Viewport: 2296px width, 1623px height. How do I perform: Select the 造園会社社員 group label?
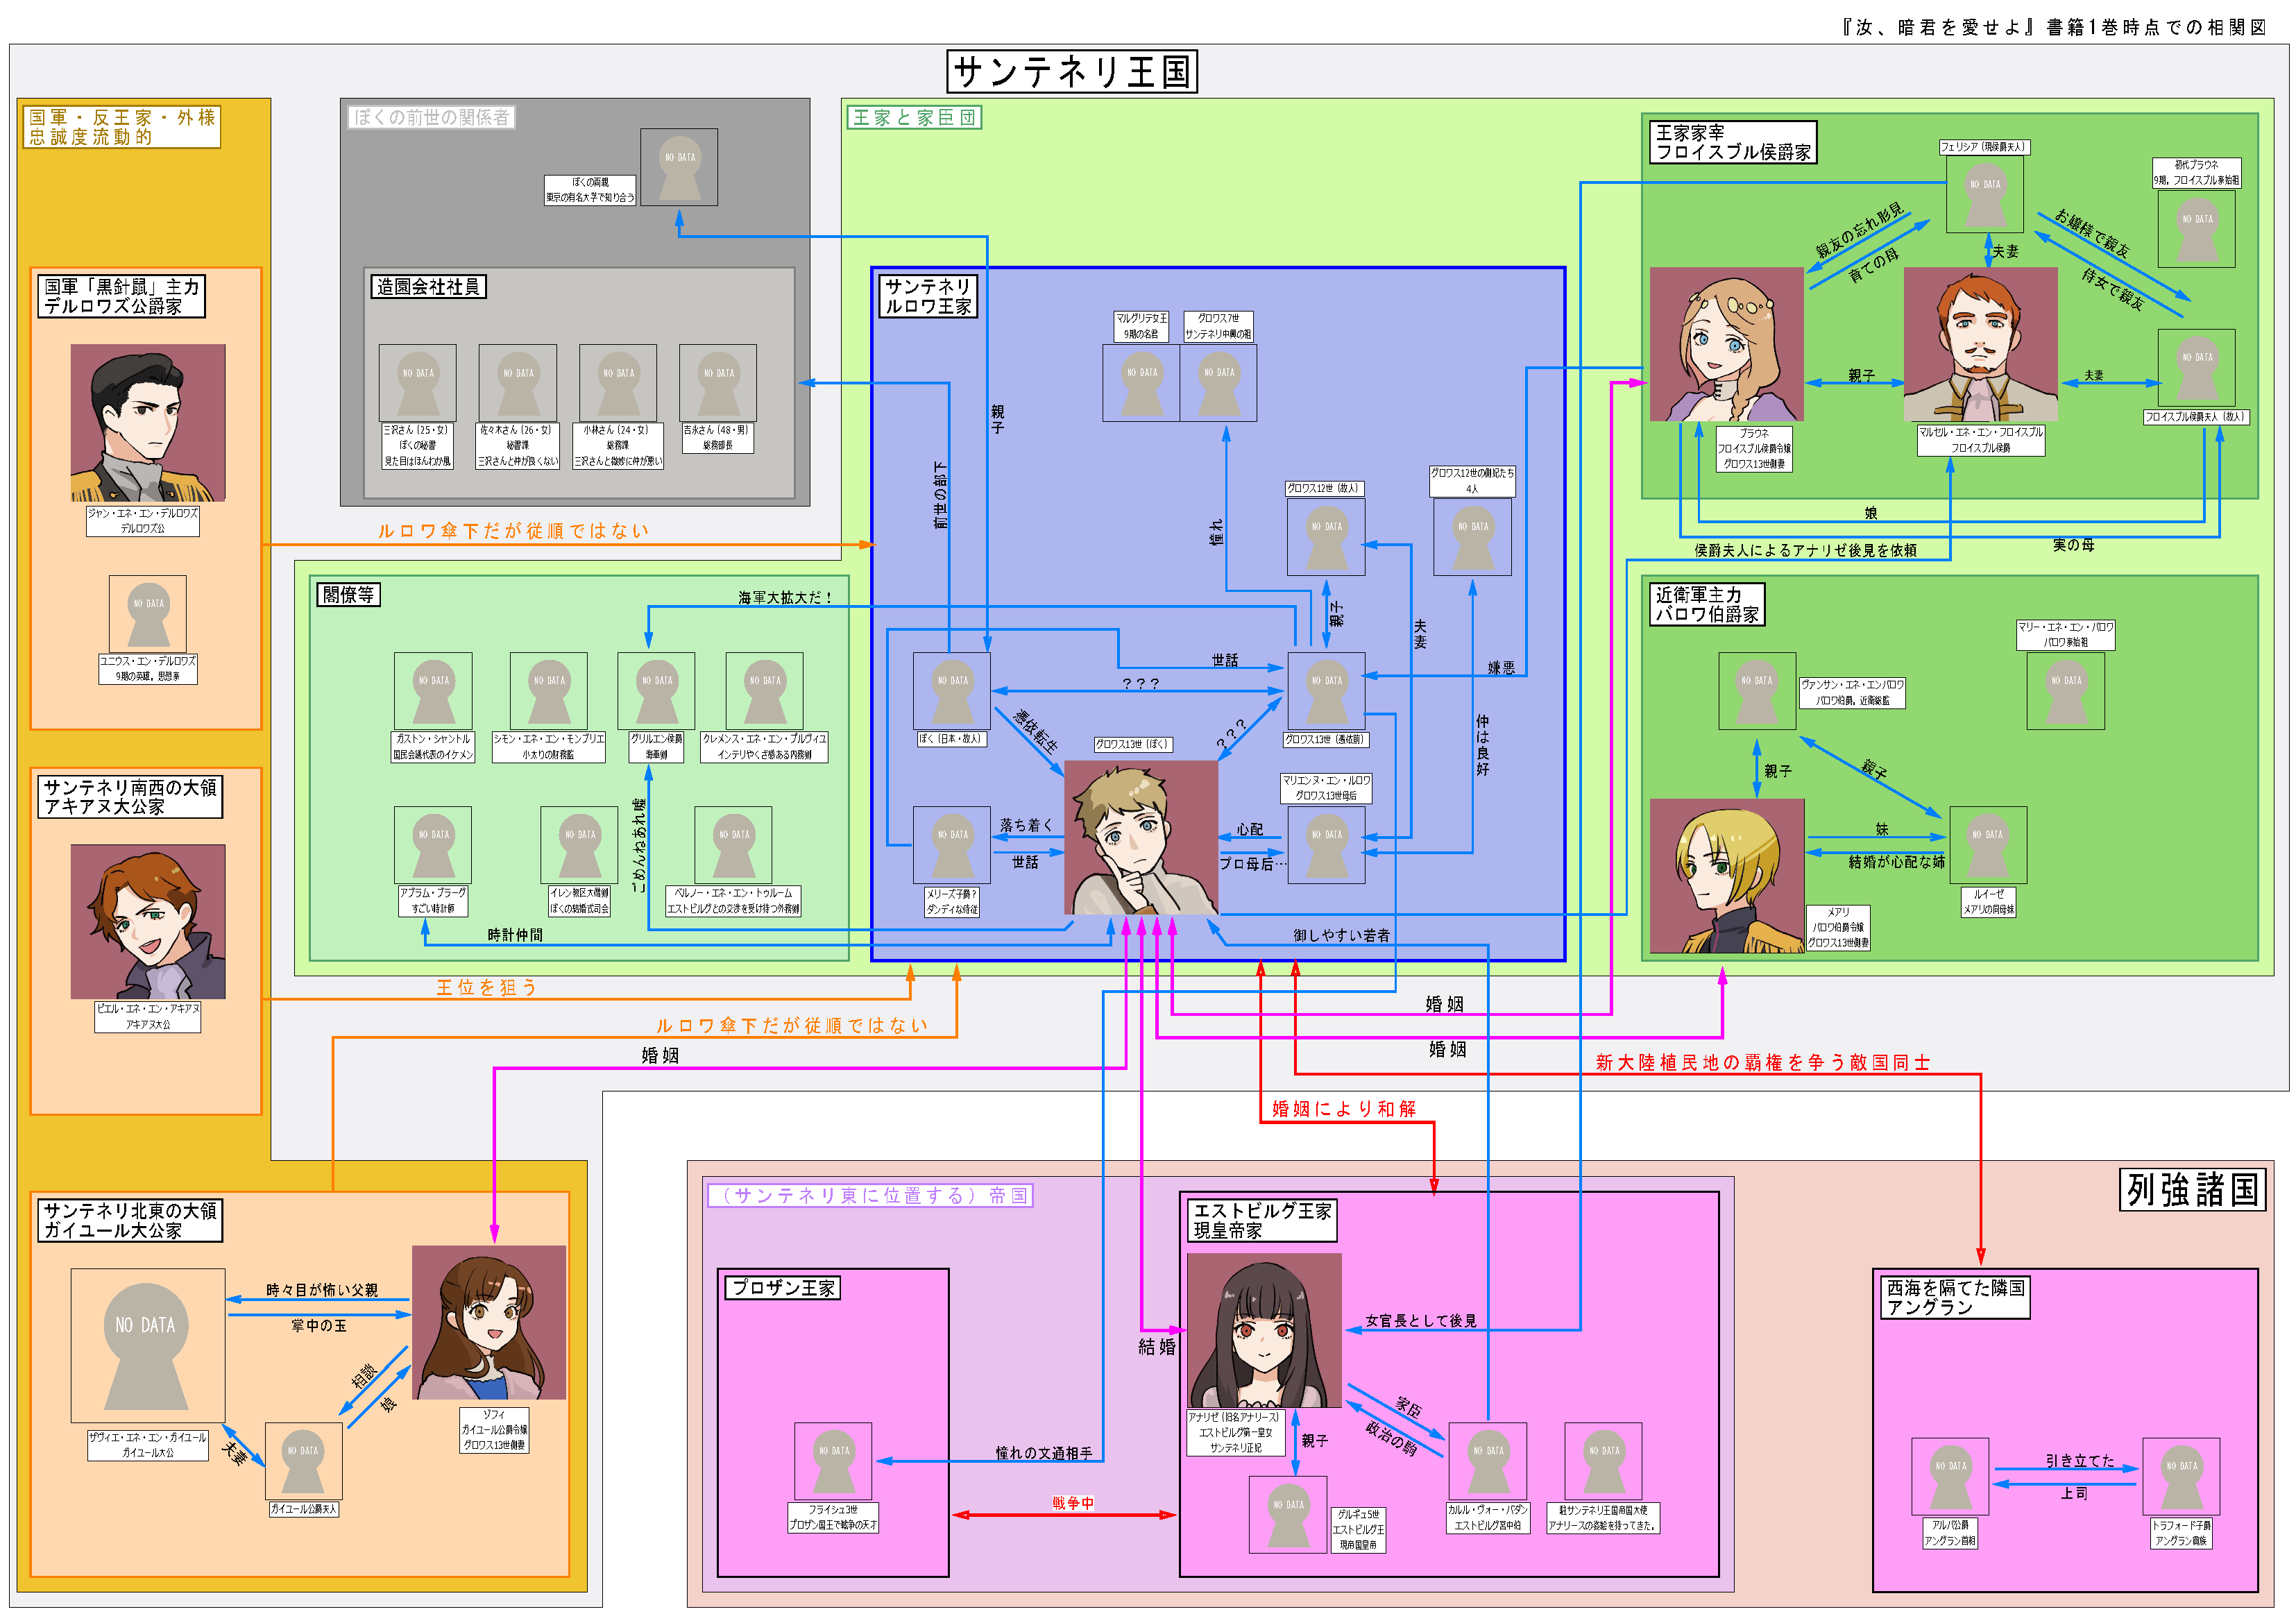tap(428, 287)
